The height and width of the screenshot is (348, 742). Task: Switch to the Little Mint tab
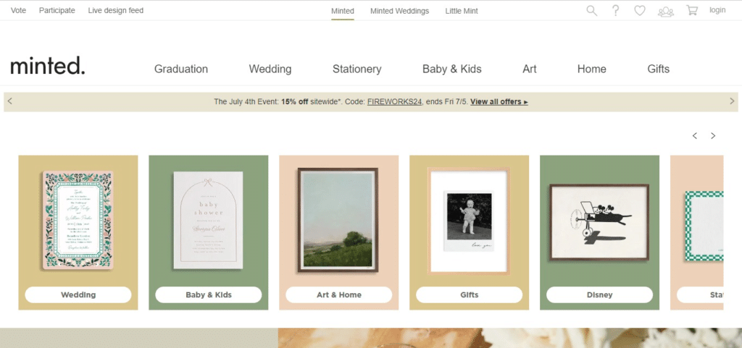click(462, 11)
